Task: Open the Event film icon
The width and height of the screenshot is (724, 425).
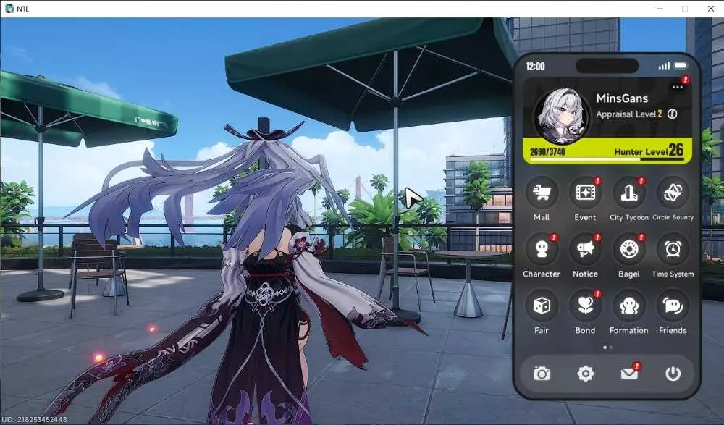Action: pyautogui.click(x=585, y=193)
